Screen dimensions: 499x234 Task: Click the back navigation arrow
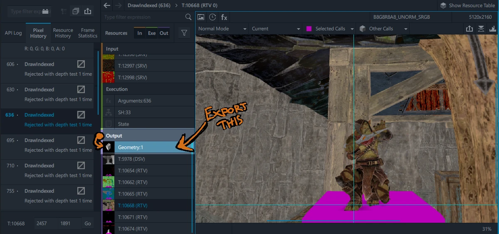[x=107, y=5]
